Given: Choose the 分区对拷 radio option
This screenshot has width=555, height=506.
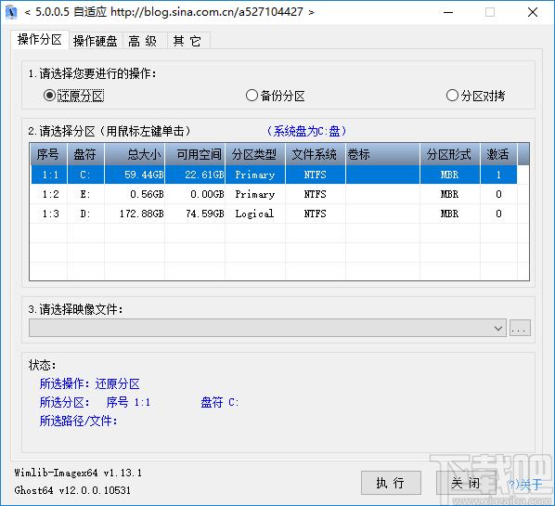Looking at the screenshot, I should point(475,96).
